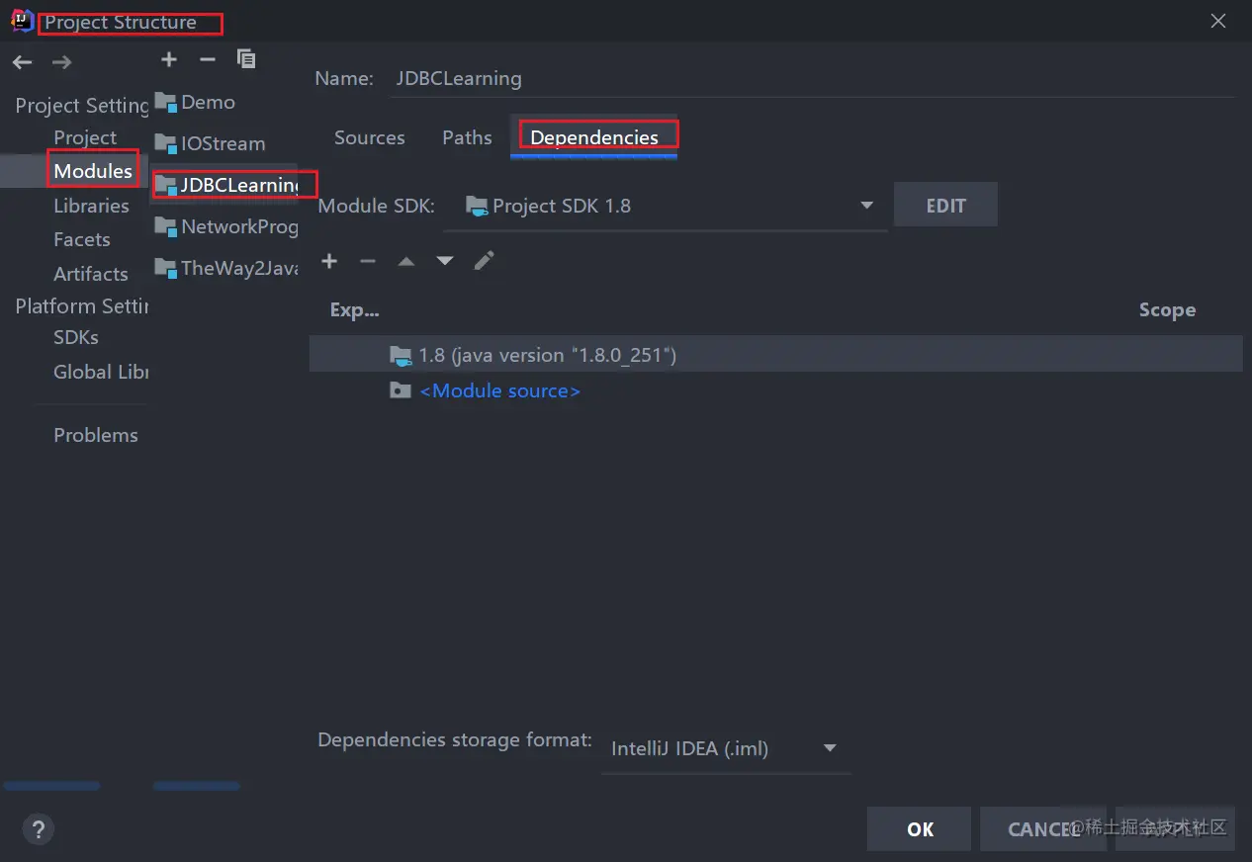The height and width of the screenshot is (862, 1252).
Task: Switch to the Paths tab
Action: coord(467,137)
